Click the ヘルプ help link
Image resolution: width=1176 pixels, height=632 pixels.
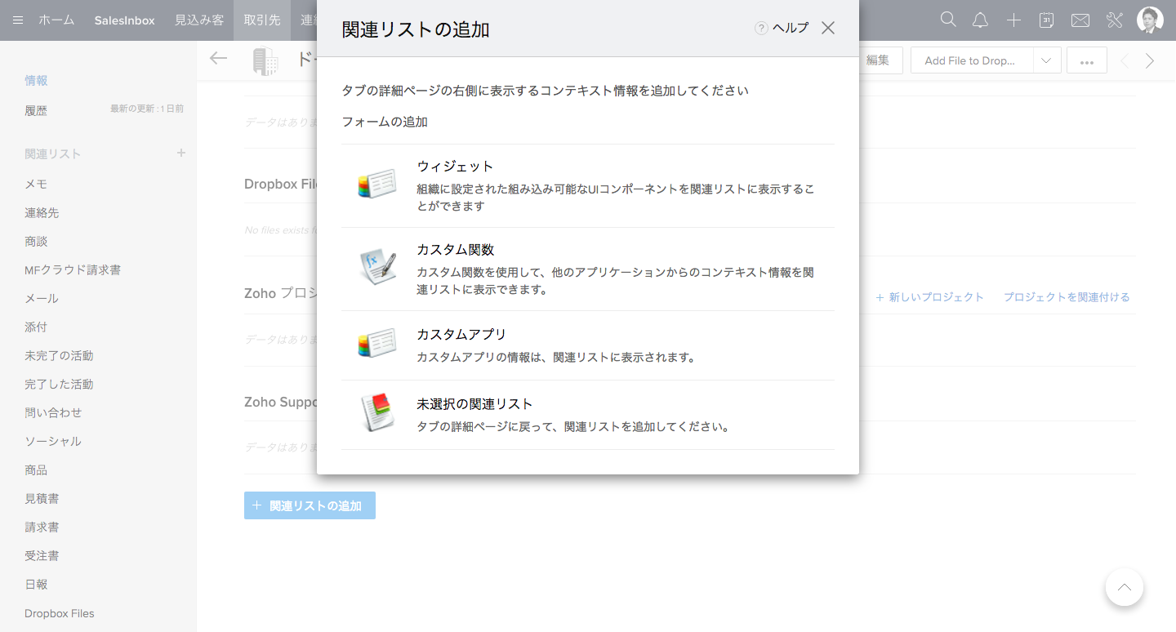coord(782,29)
